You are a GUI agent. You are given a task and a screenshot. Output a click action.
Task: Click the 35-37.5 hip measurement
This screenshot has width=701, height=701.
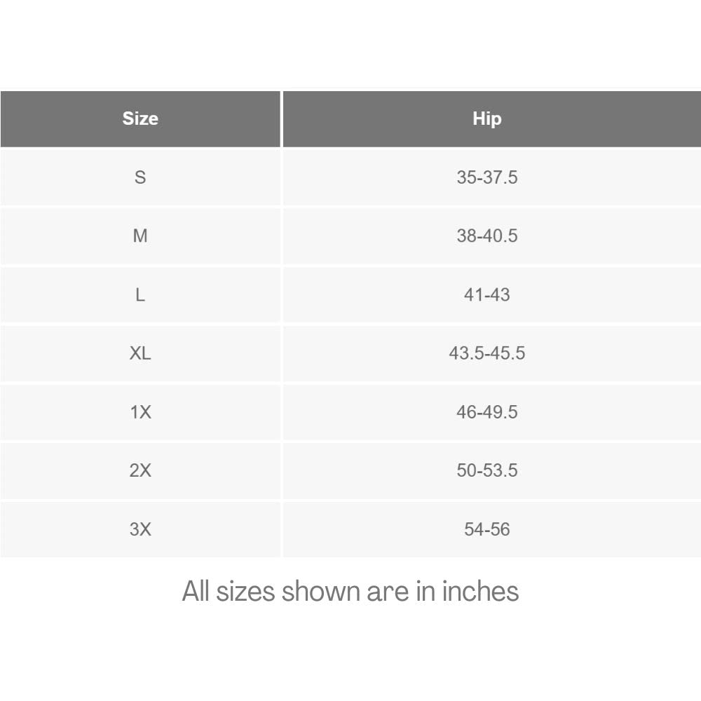tap(486, 177)
